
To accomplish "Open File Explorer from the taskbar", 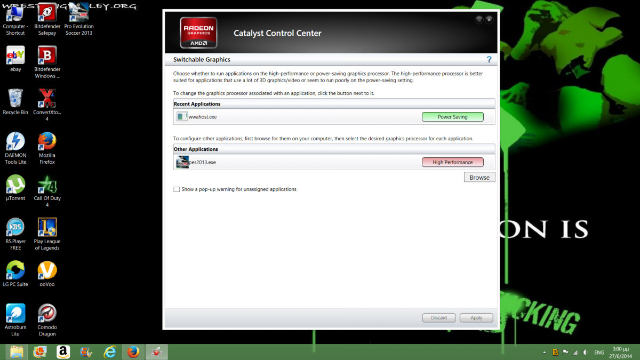I will (17, 352).
